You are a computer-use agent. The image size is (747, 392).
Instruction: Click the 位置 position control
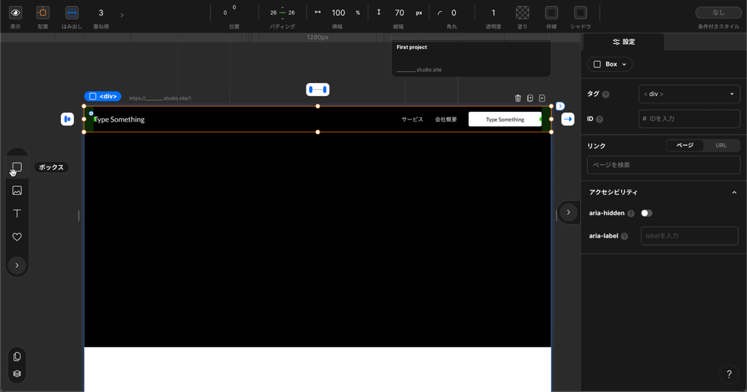coord(230,10)
